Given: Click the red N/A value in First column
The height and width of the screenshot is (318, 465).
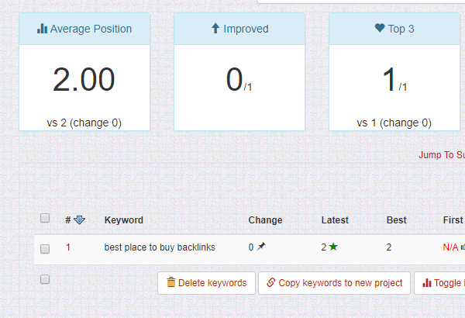Looking at the screenshot, I should click(450, 247).
